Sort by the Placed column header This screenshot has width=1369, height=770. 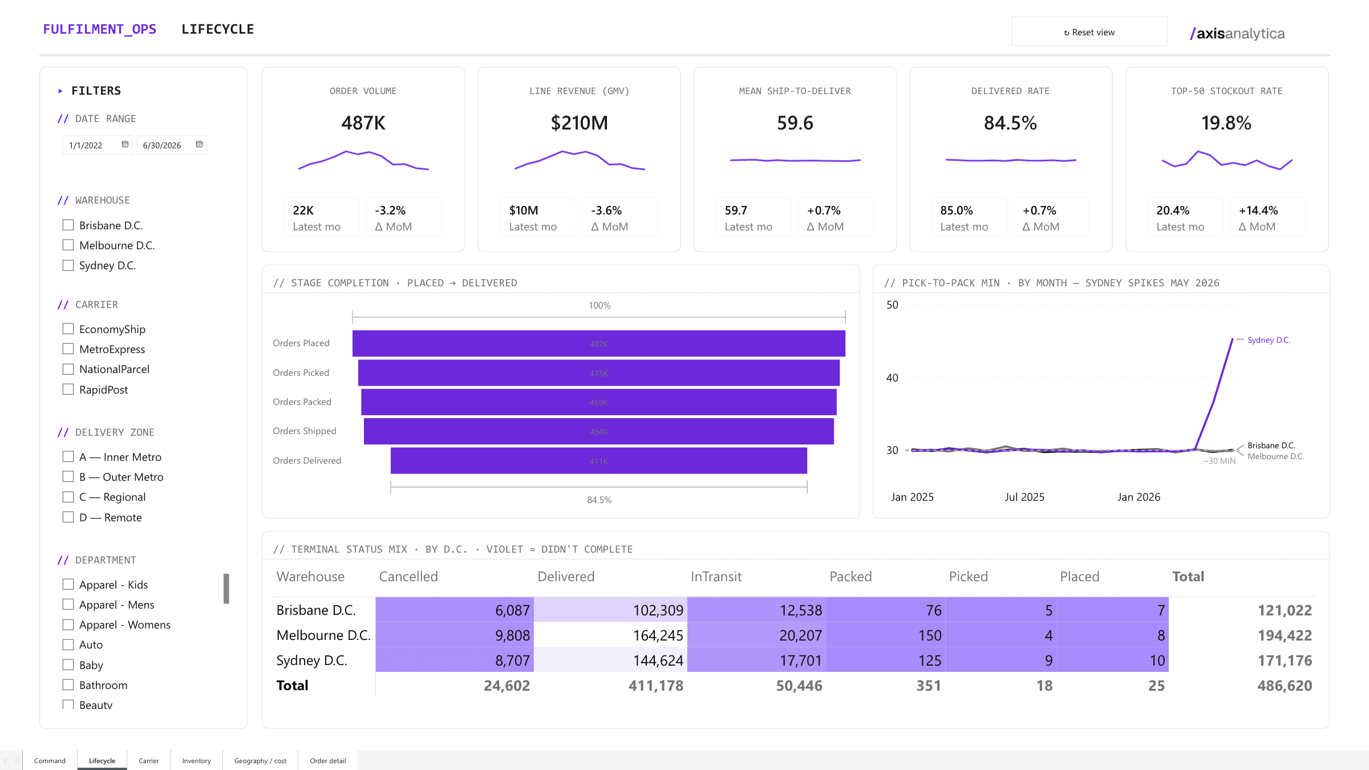[1079, 577]
